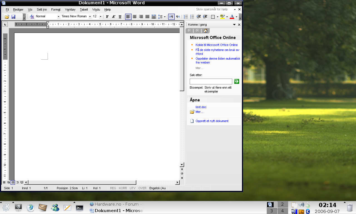Click the line spacing icon
This screenshot has height=214, width=356.
tap(160, 17)
